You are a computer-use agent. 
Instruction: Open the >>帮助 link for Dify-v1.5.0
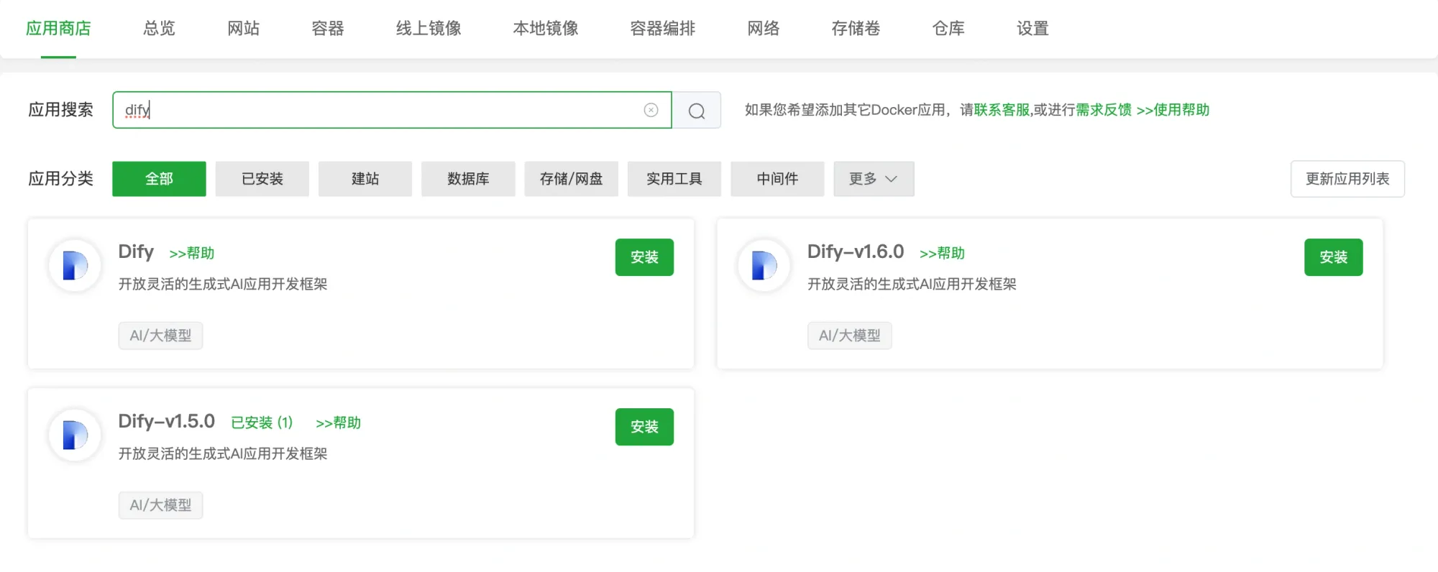click(338, 423)
